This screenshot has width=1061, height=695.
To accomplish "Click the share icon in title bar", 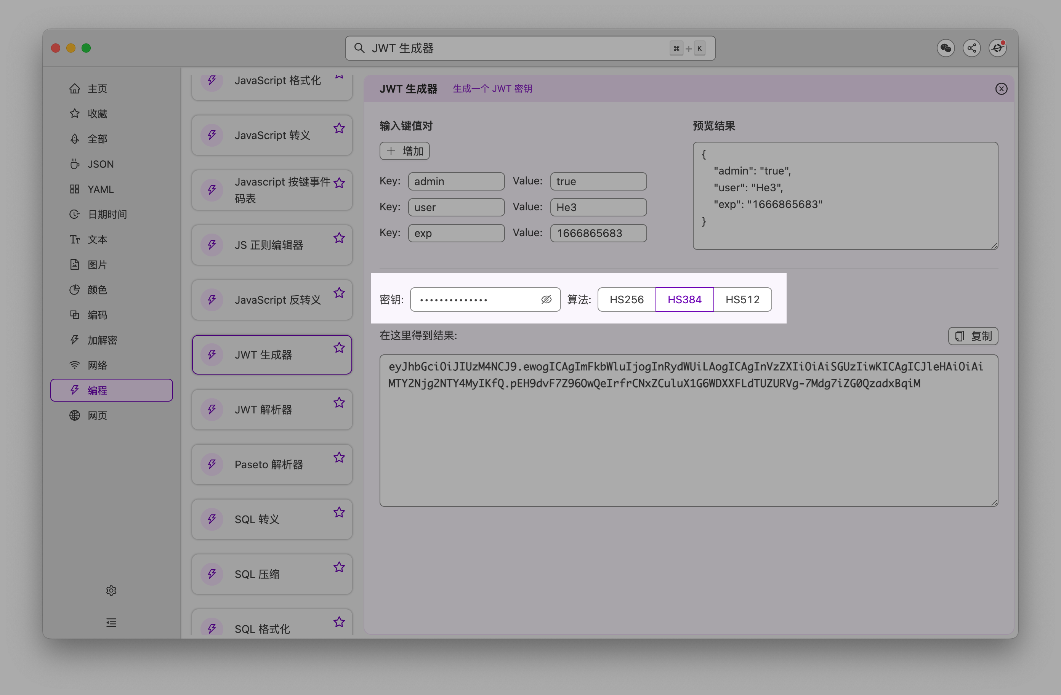I will (x=971, y=48).
